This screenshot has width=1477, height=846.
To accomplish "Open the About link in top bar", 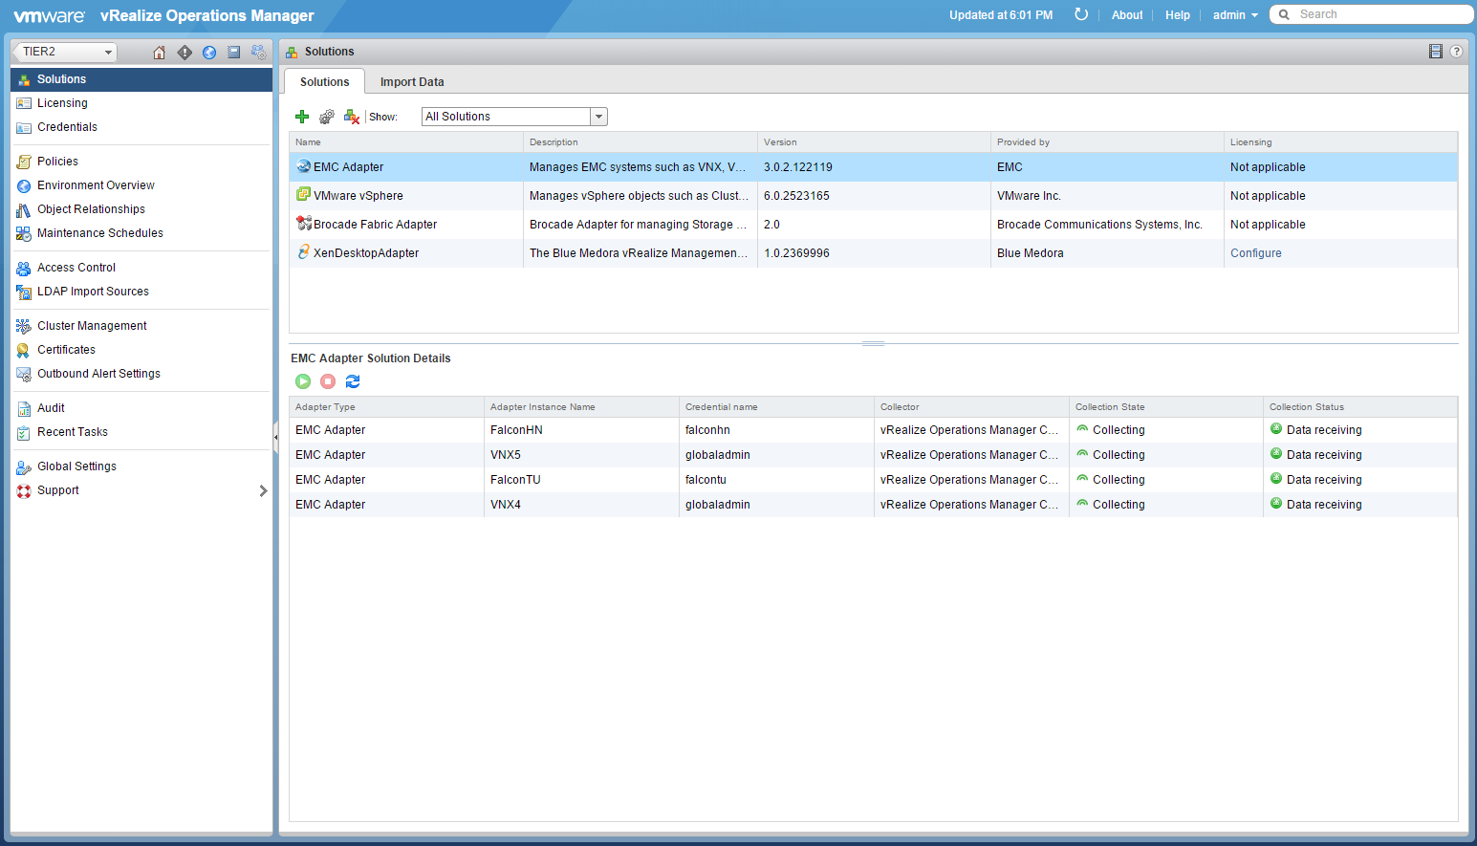I will 1127,15.
